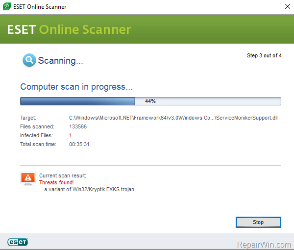This screenshot has height=250, width=294.
Task: Click the 44% scan progress bar
Action: coord(150,101)
